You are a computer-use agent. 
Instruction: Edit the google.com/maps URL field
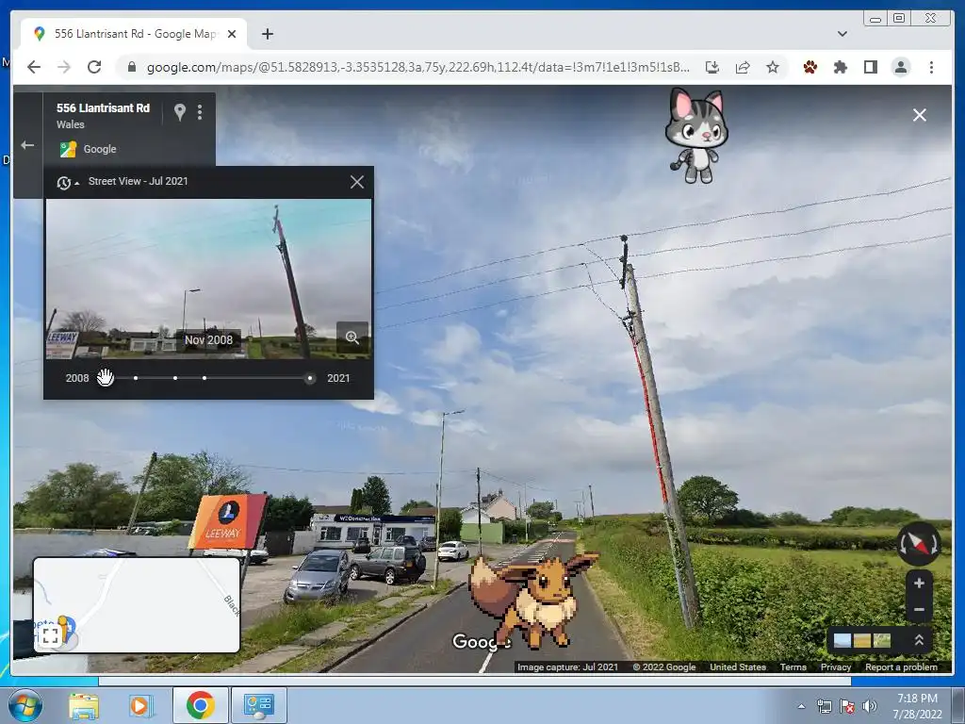point(417,67)
